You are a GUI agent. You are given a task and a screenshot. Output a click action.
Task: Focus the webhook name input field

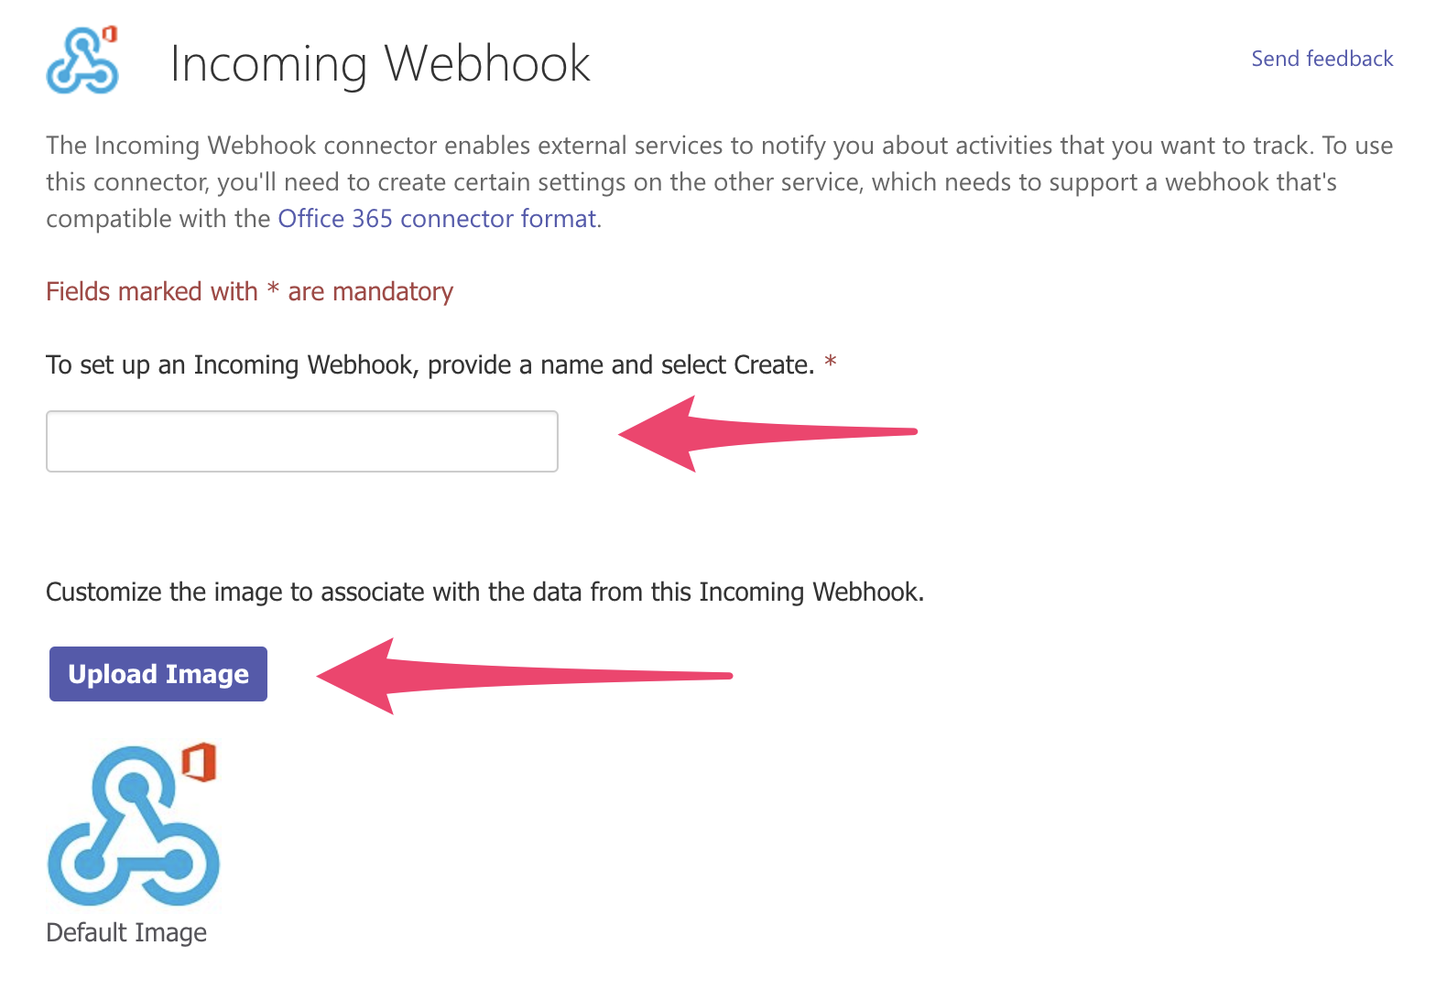[302, 441]
